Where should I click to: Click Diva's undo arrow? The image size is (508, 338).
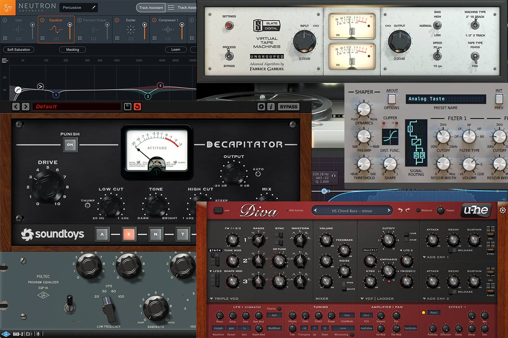400,210
